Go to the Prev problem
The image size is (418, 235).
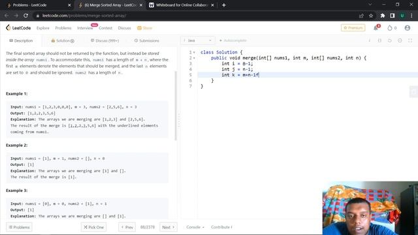click(x=127, y=227)
